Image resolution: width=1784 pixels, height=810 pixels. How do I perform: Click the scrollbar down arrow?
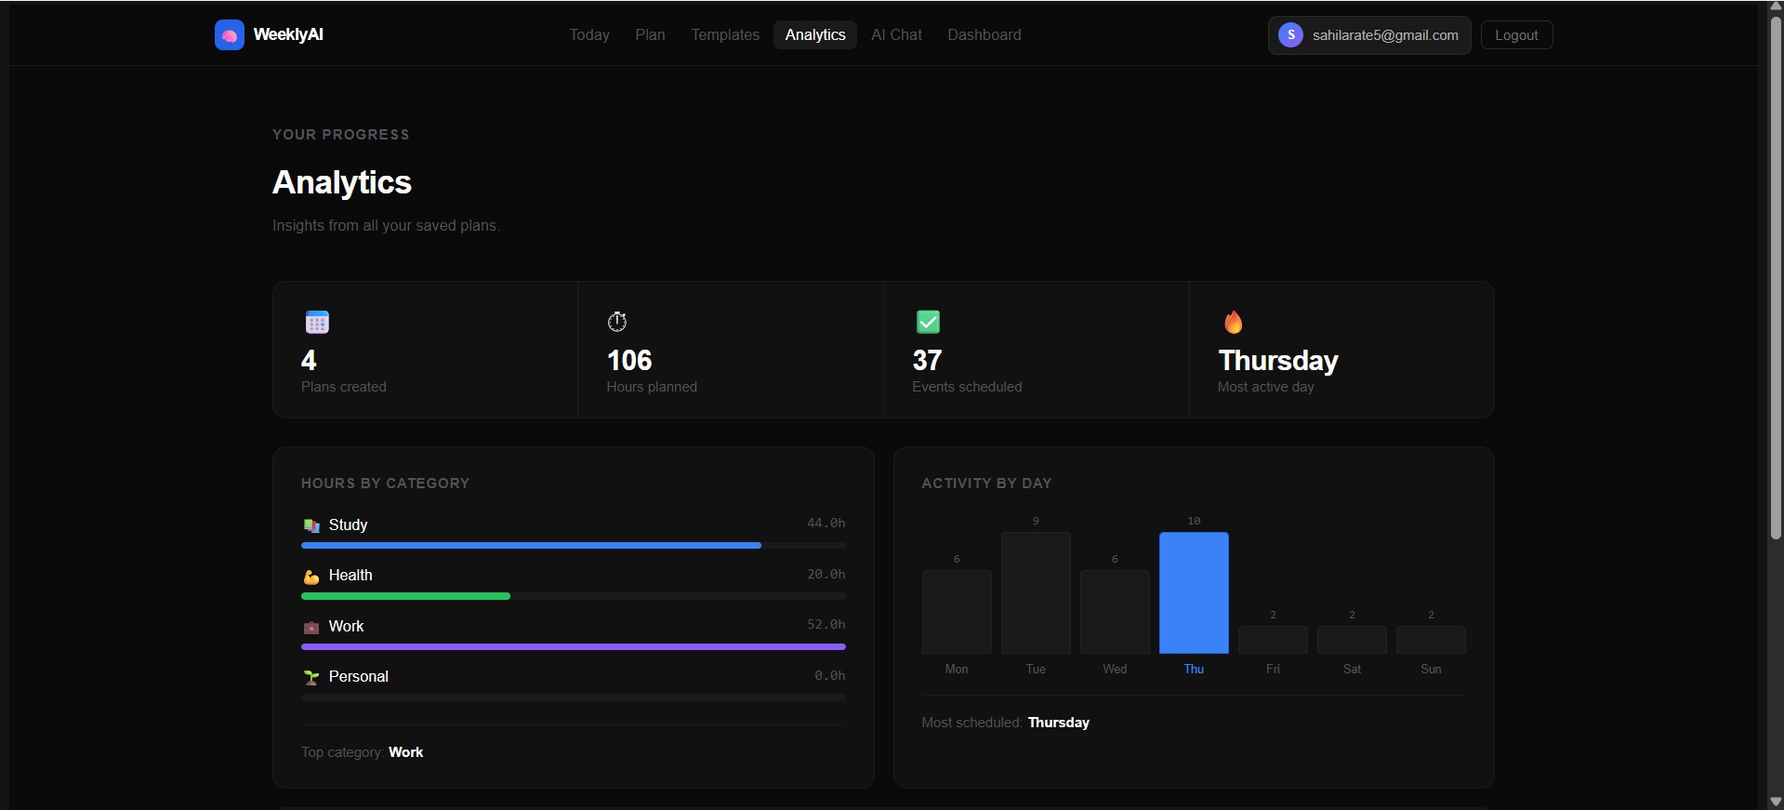point(1776,802)
